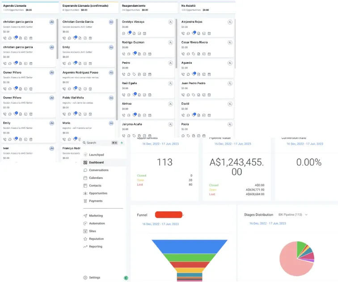The height and width of the screenshot is (282, 338).
Task: Open the Funnel pipeline selector dropdown
Action: click(169, 215)
